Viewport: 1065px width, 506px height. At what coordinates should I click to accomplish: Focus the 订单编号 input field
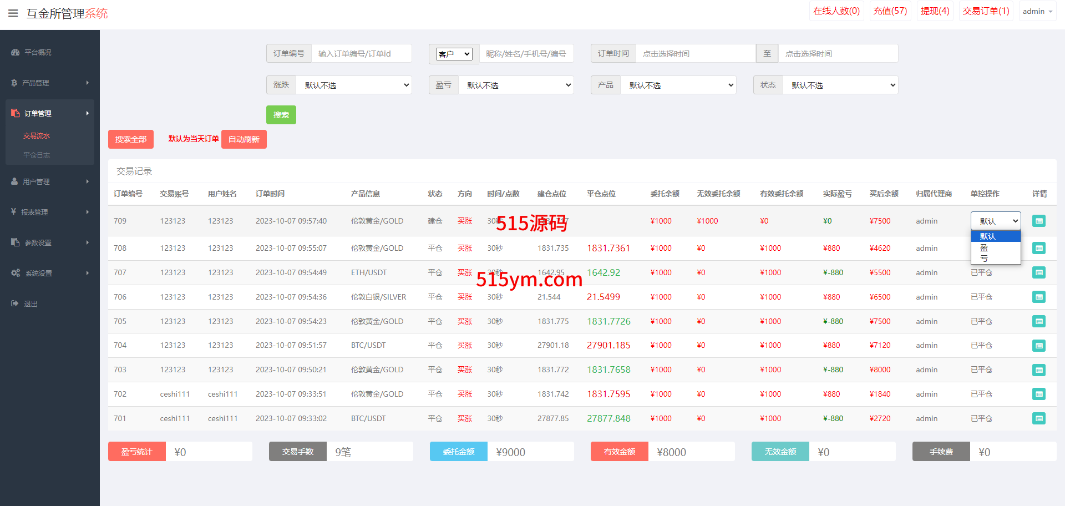361,54
